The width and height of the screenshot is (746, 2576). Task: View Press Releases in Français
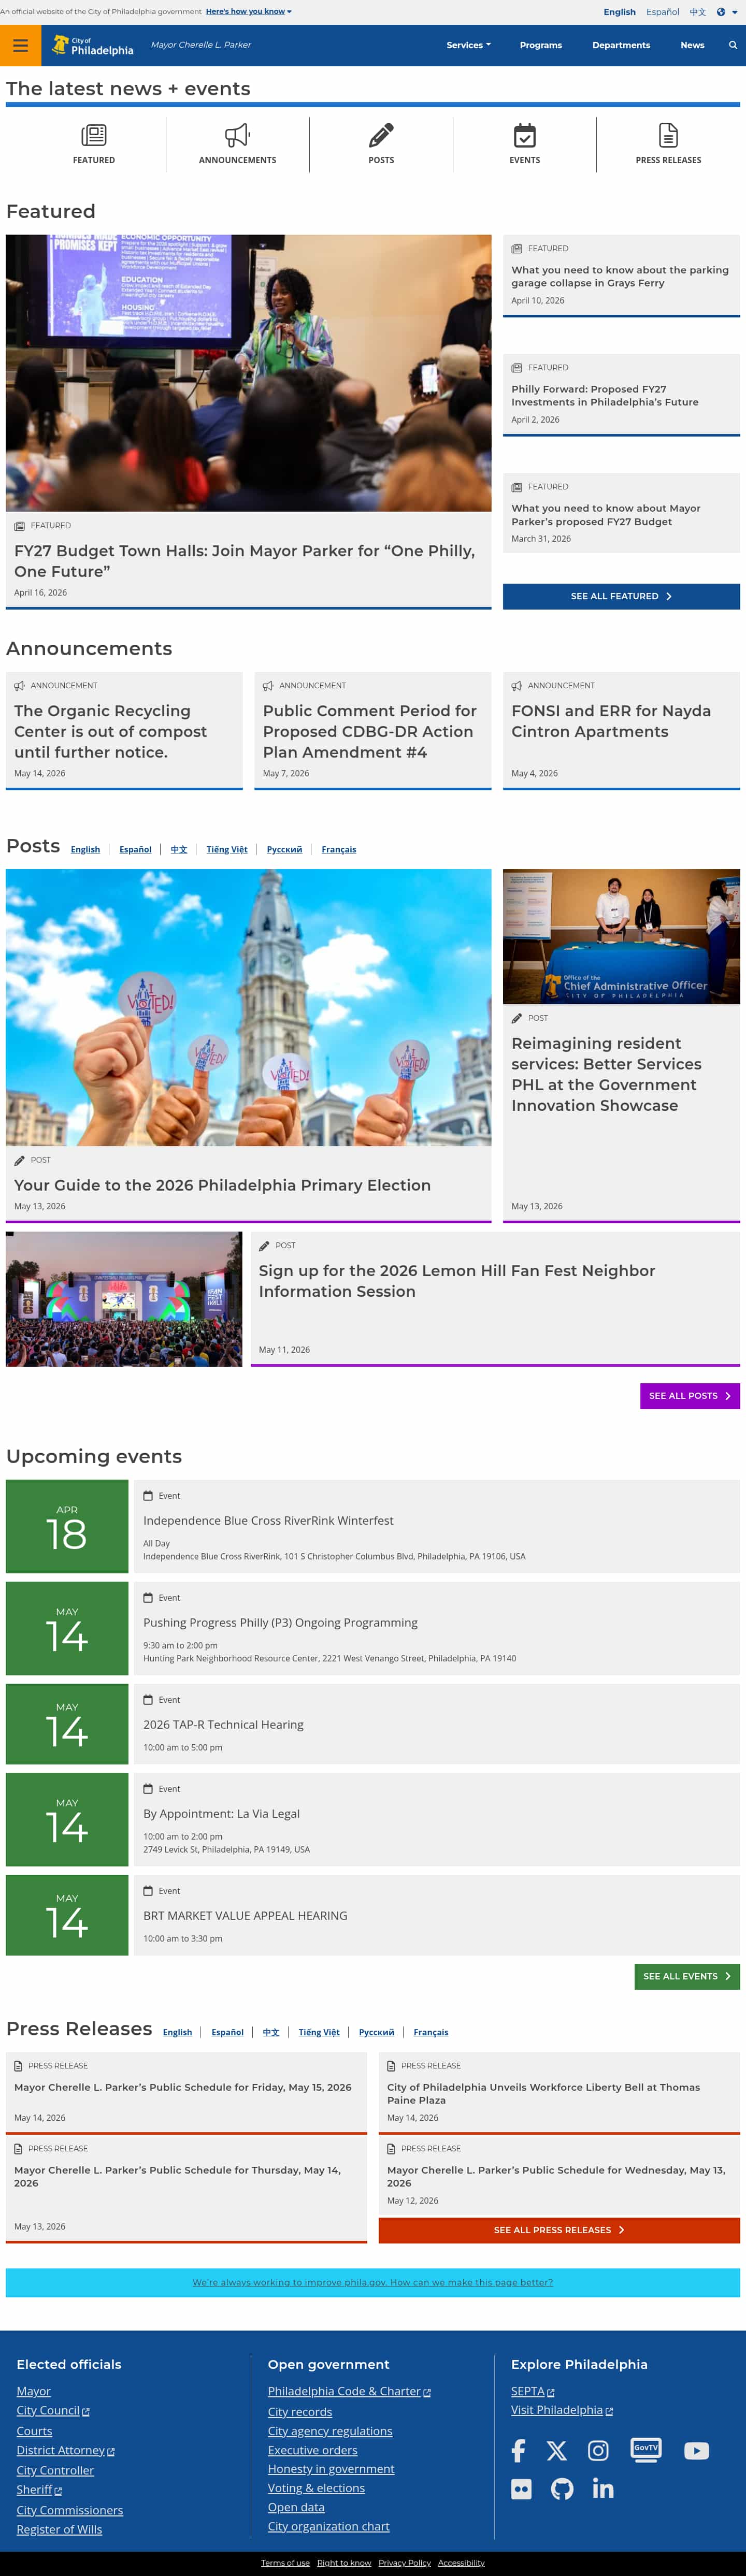coord(431,2032)
